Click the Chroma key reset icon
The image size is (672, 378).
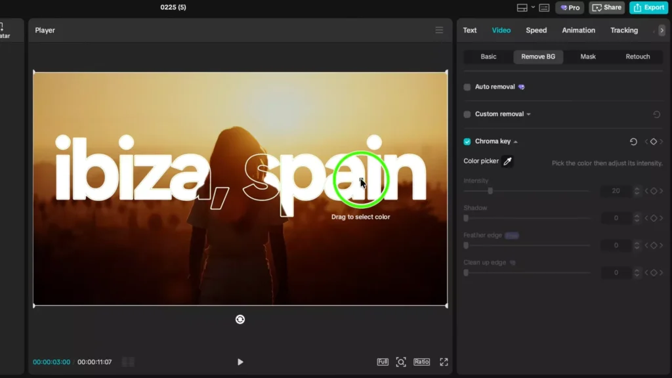[632, 141]
